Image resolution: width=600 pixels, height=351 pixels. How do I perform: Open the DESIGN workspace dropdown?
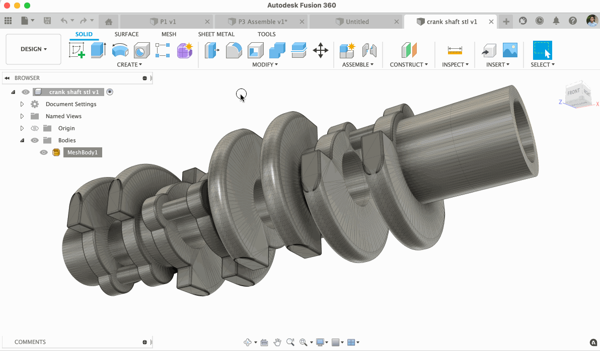pyautogui.click(x=33, y=49)
